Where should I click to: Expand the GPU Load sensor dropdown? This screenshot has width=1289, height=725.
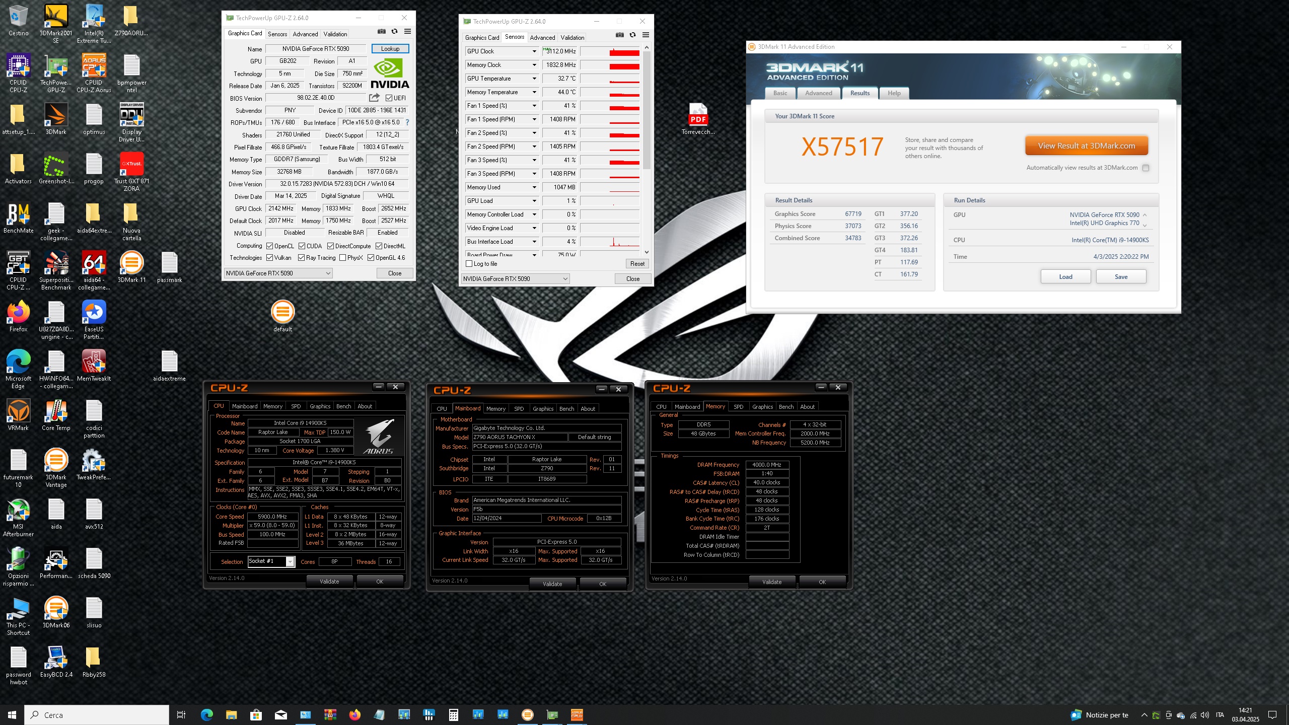click(534, 201)
